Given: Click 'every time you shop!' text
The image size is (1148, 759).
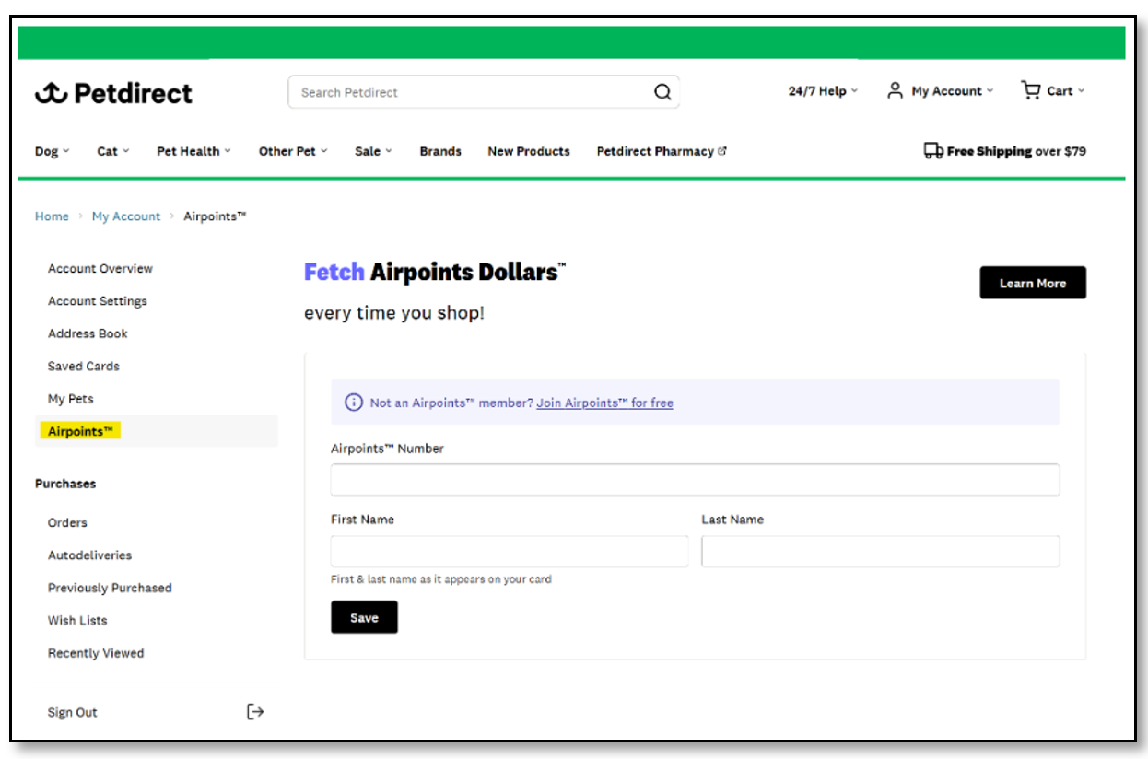Looking at the screenshot, I should pos(394,313).
